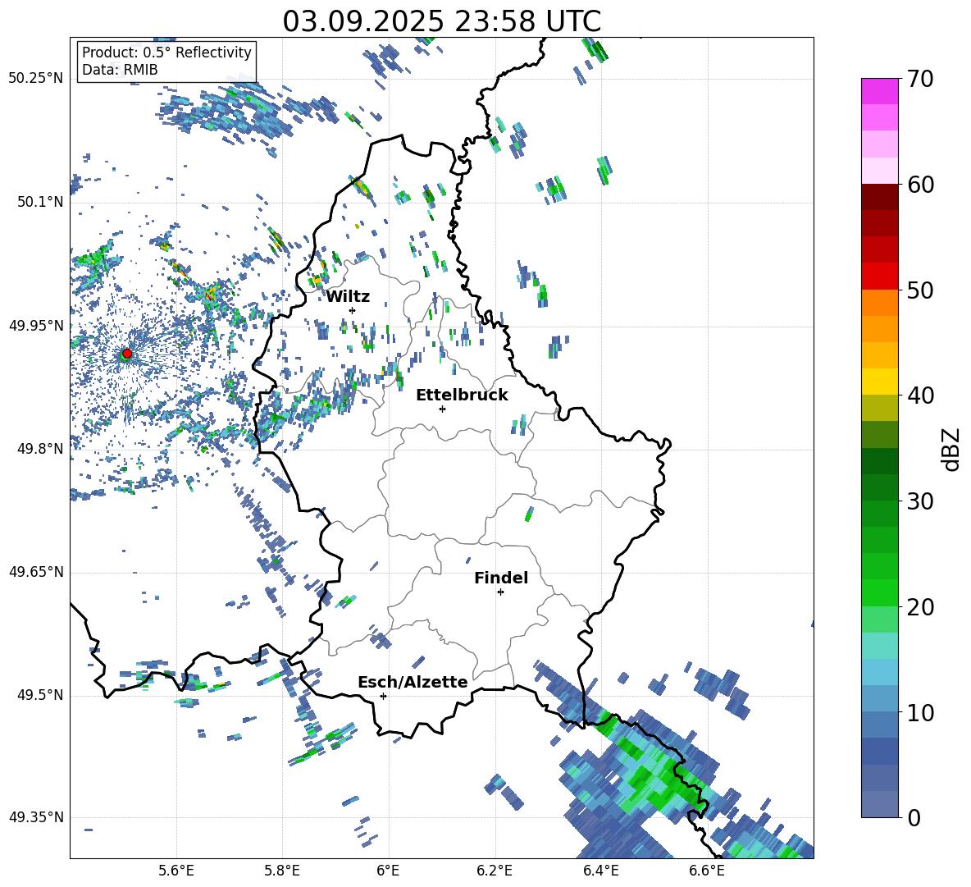The height and width of the screenshot is (887, 971).
Task: Click the 50 colorbar tick label
Action: 920,290
